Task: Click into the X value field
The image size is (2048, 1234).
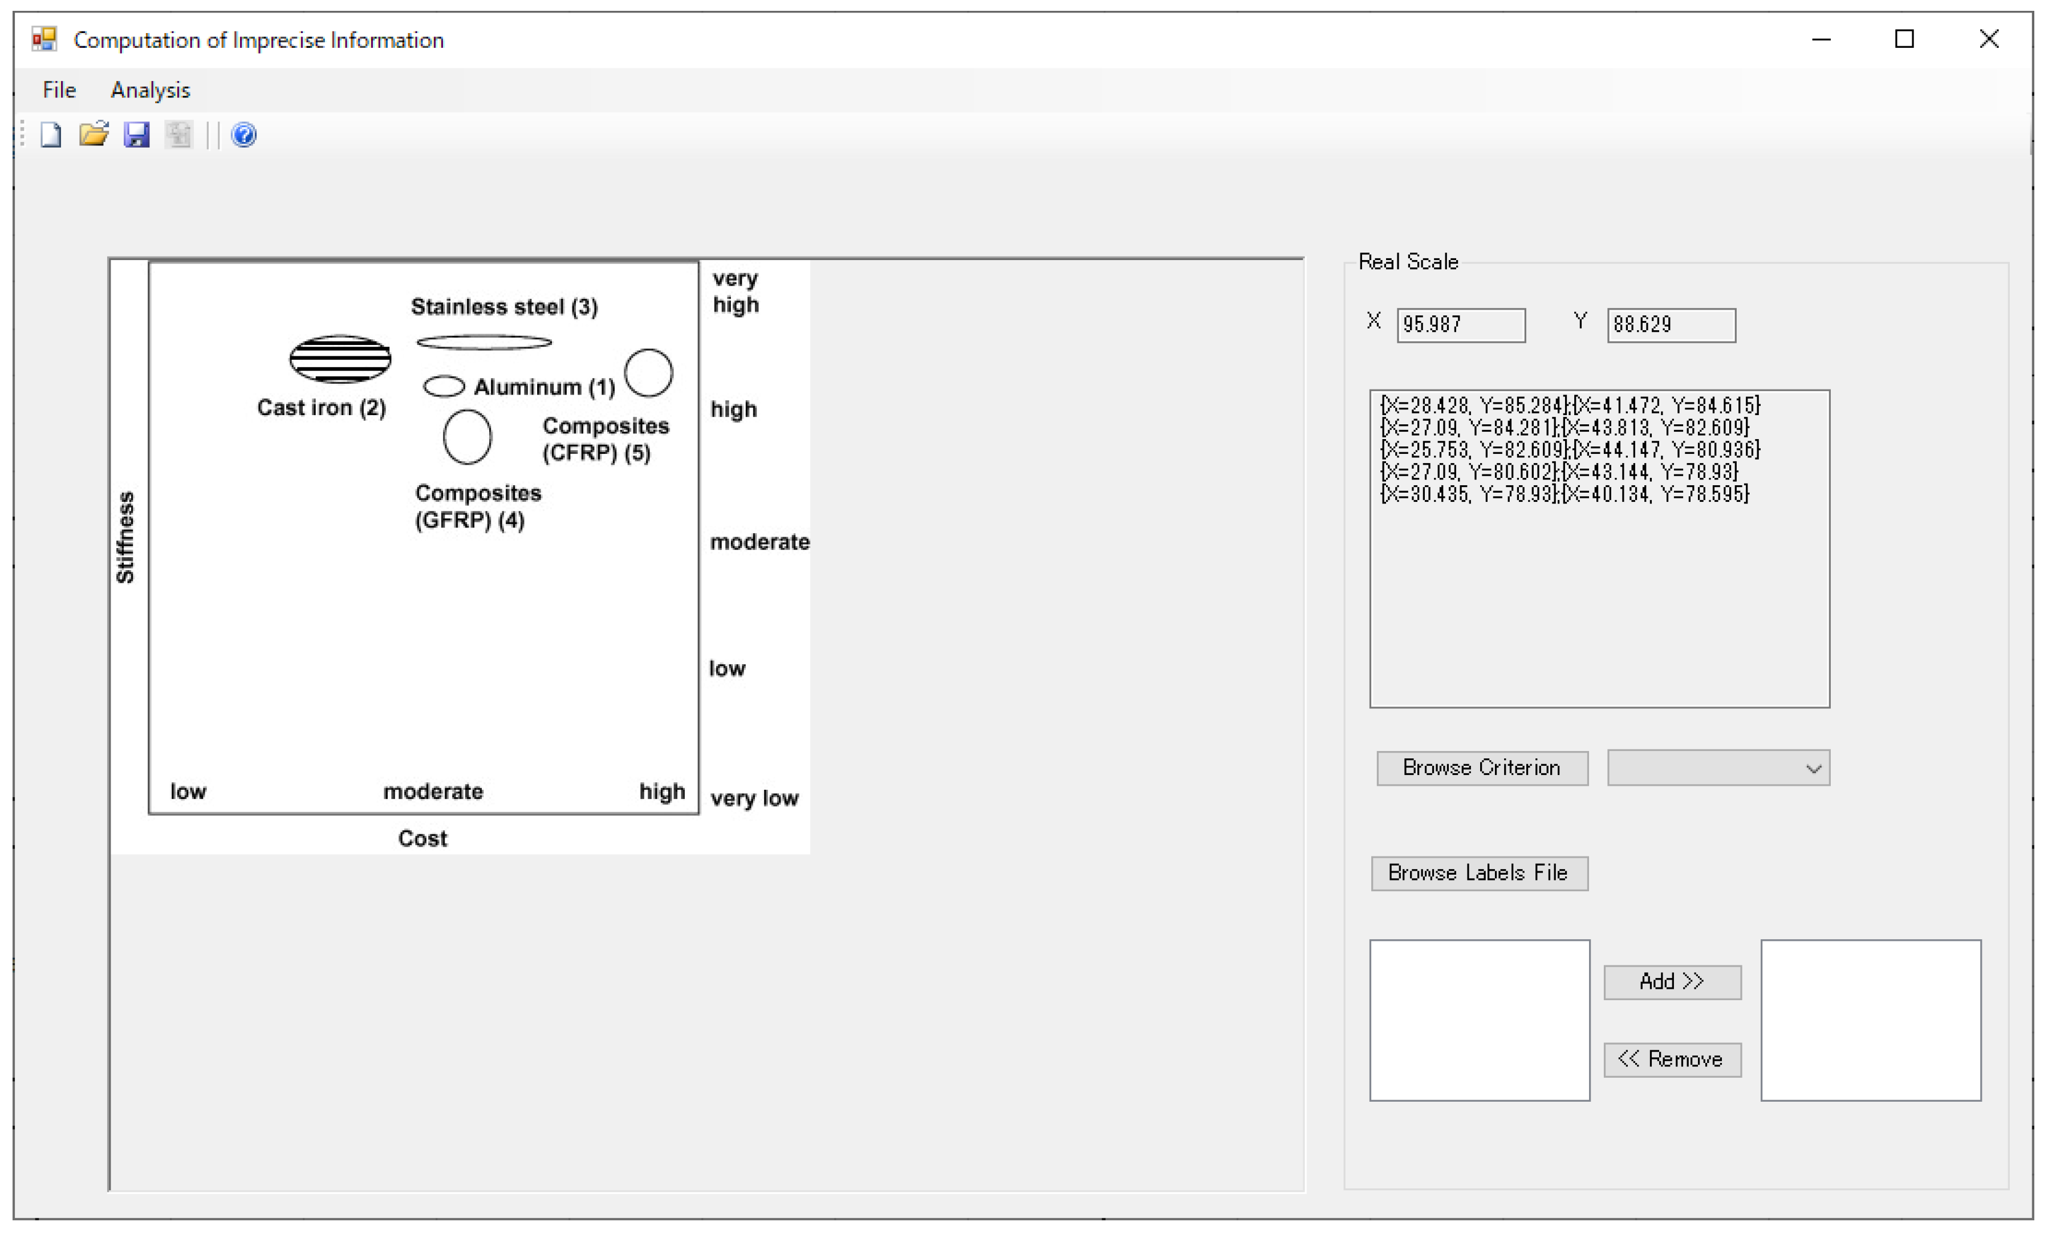Action: click(x=1460, y=325)
